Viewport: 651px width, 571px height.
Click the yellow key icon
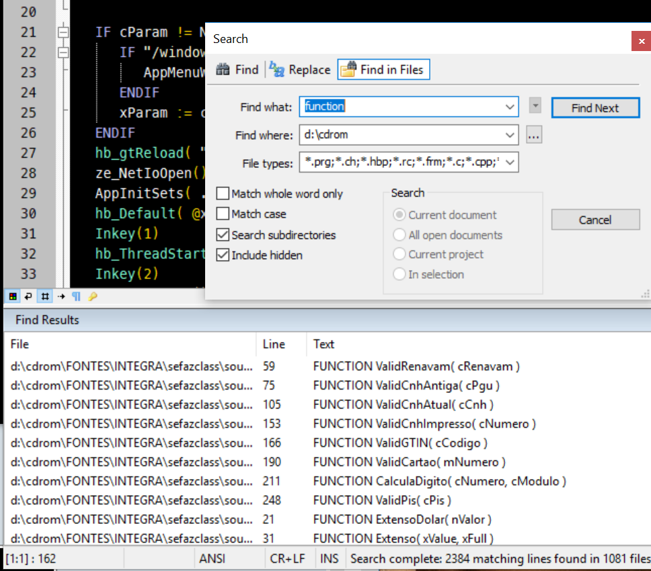93,296
